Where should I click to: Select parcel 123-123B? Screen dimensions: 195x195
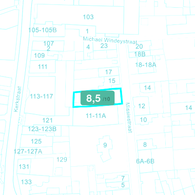[42, 129]
